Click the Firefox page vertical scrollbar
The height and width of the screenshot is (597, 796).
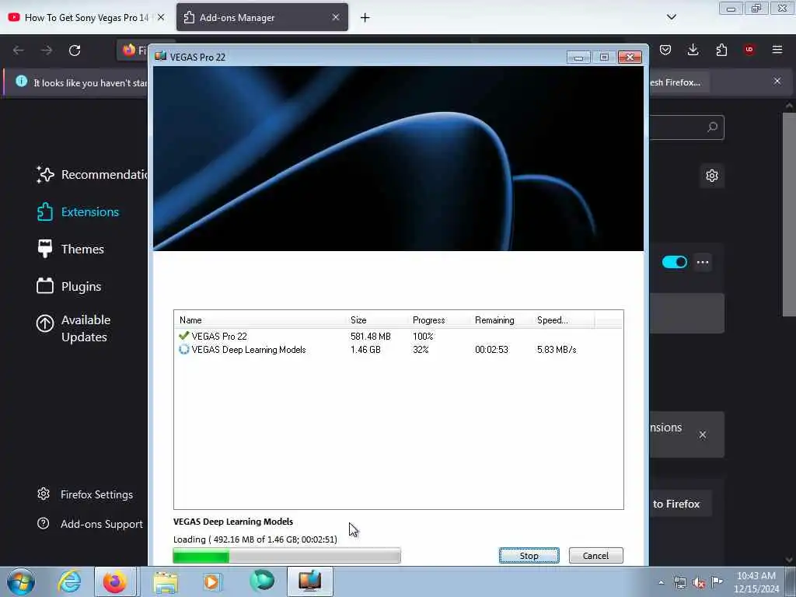(x=788, y=213)
